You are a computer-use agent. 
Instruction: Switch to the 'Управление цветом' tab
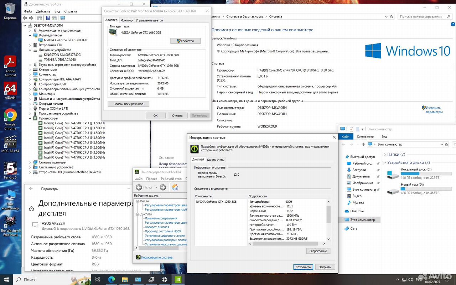click(x=150, y=20)
